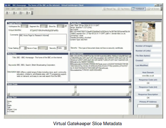
Task: Activate the Workbench view button
Action: [x=138, y=9]
